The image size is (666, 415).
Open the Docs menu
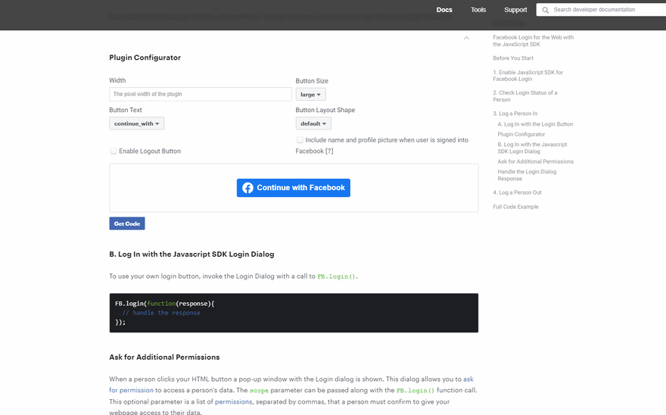coord(444,10)
